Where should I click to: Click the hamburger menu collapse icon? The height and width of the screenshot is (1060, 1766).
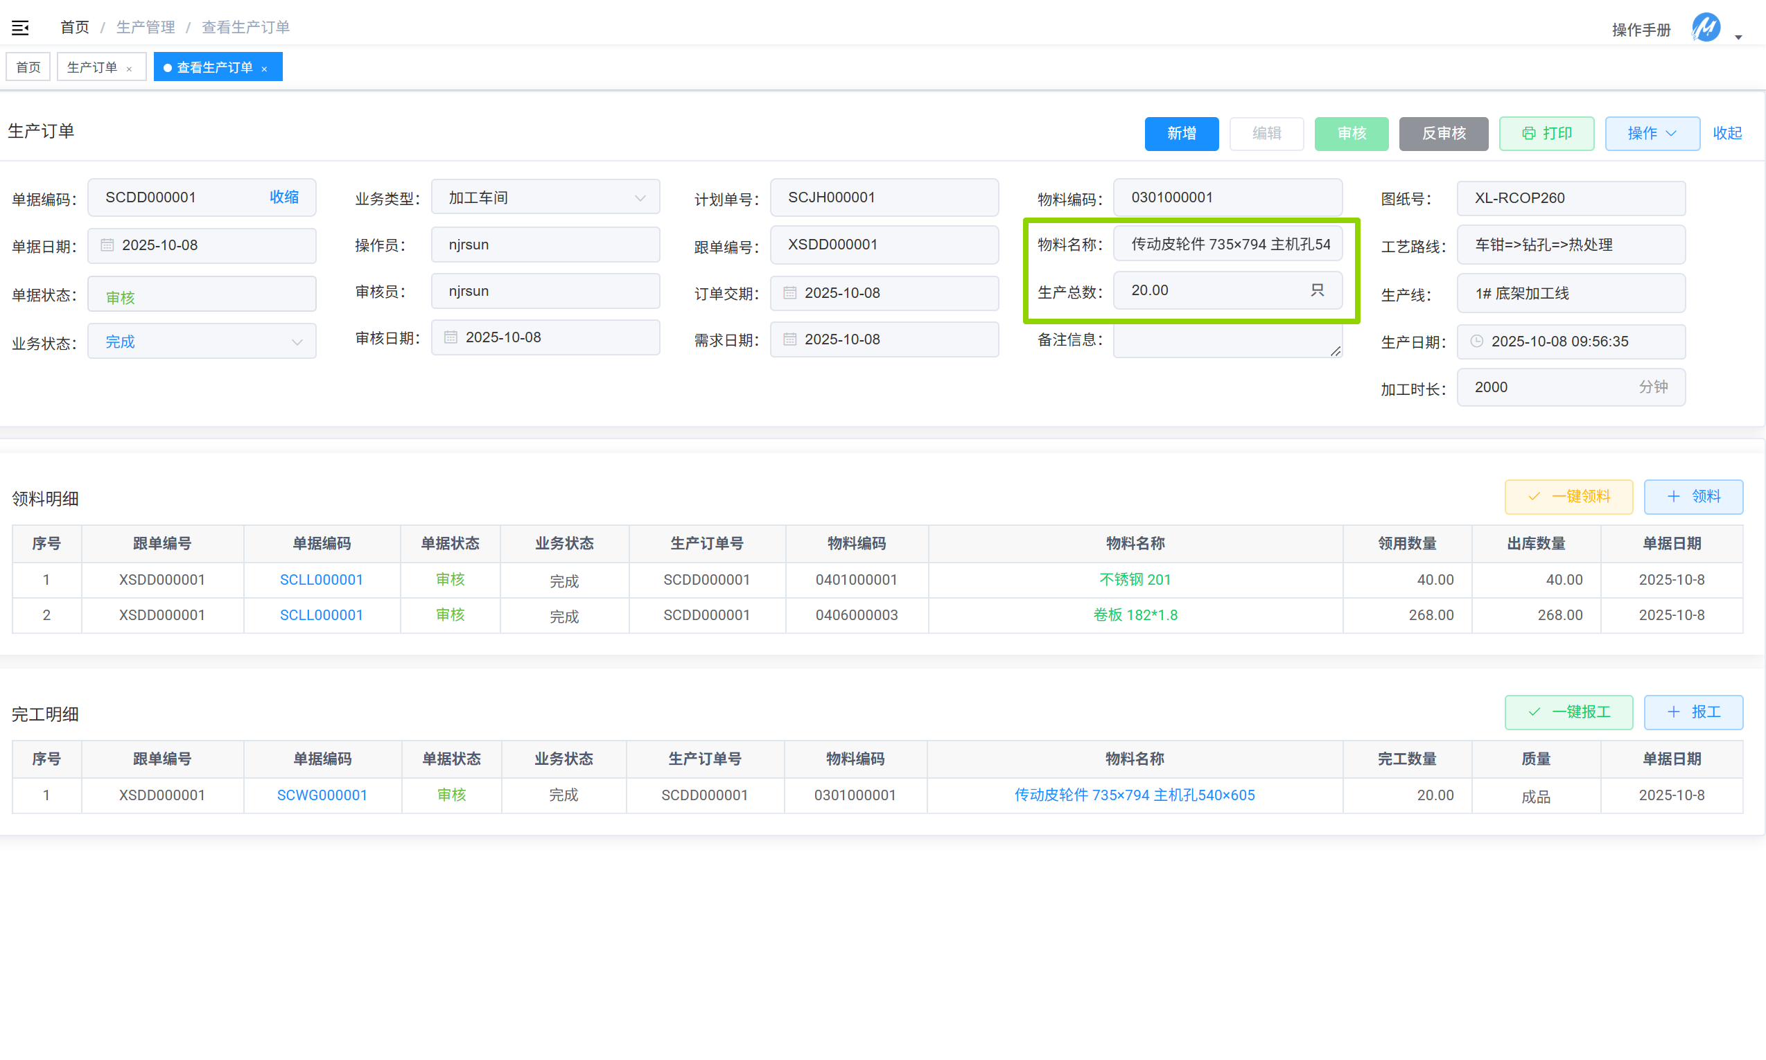[20, 28]
